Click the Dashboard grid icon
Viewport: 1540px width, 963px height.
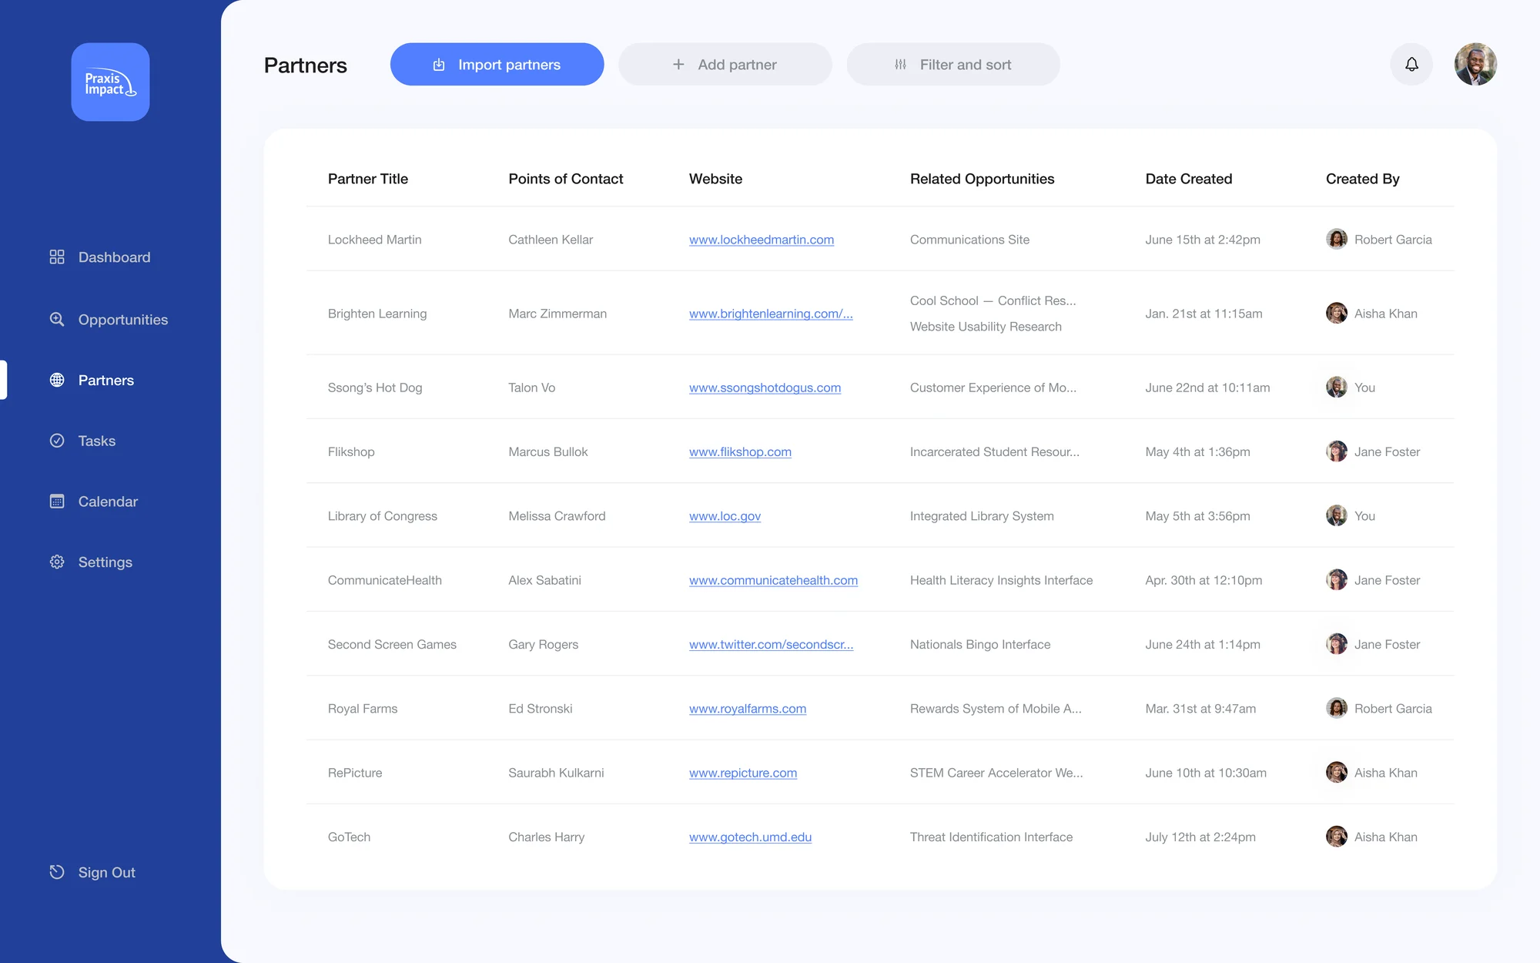pos(57,257)
